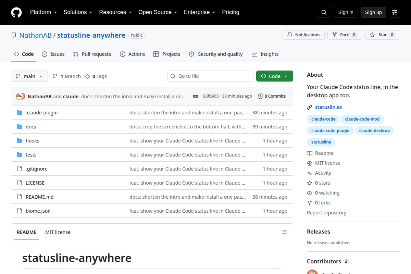The height and width of the screenshot is (274, 411).
Task: Switch to the Insights tab
Action: pyautogui.click(x=265, y=54)
